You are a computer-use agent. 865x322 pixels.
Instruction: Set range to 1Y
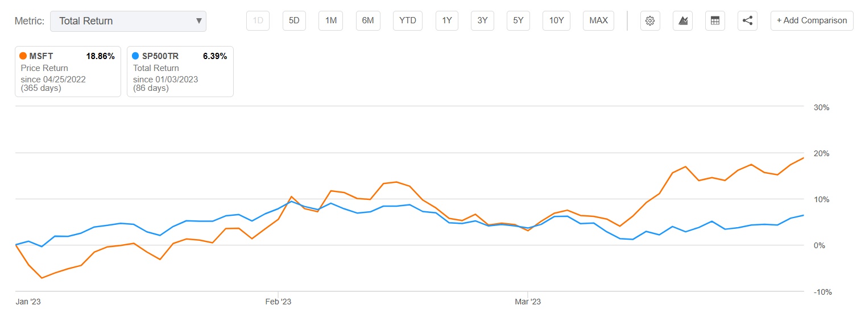(447, 21)
